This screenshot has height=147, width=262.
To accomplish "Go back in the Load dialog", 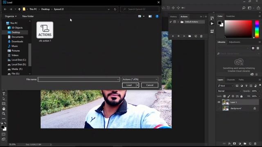I will click(x=5, y=9).
